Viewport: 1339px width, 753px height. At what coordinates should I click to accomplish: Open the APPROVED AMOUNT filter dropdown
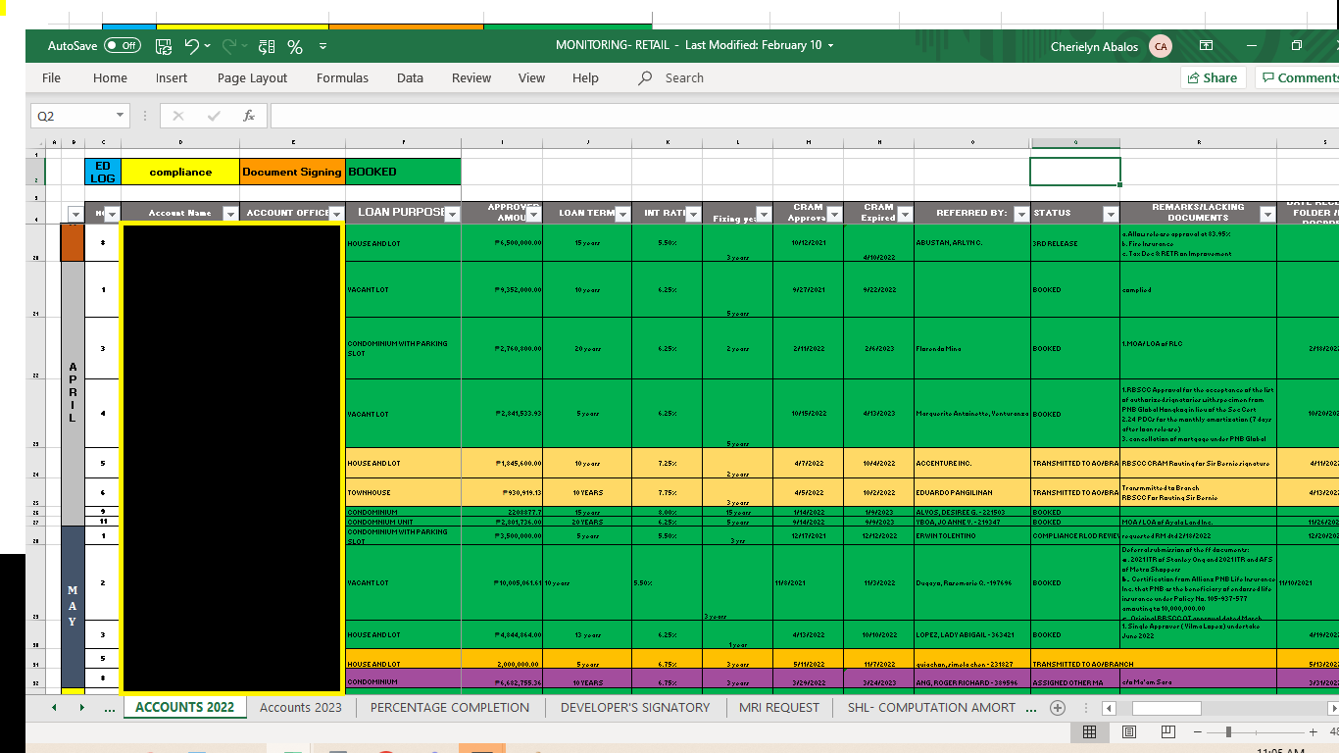(534, 214)
